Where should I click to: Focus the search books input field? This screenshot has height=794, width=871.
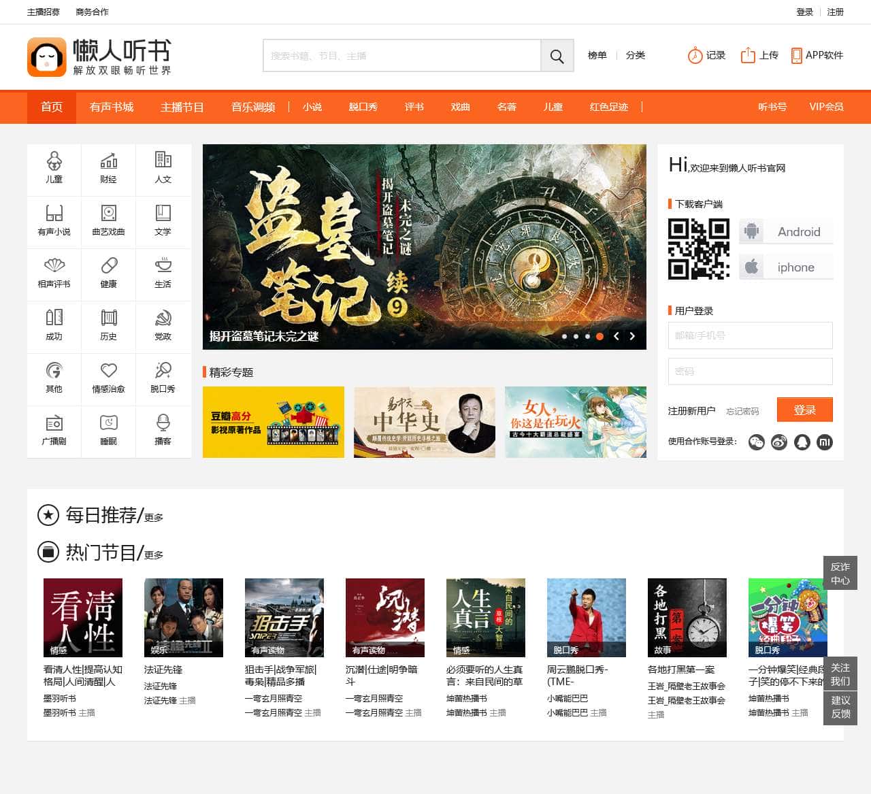402,56
